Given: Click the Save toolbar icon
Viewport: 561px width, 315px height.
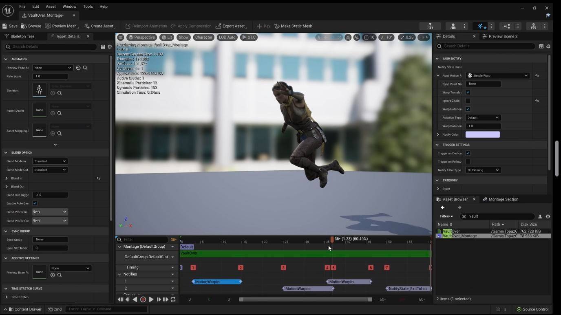Looking at the screenshot, I should pos(5,26).
